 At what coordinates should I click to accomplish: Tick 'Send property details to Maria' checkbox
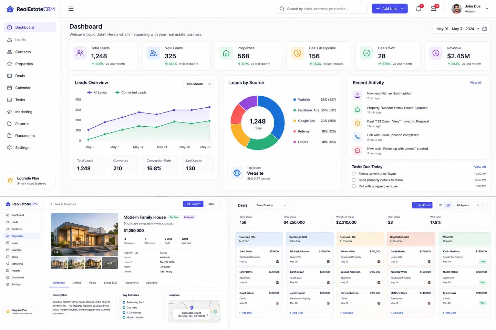pos(354,180)
